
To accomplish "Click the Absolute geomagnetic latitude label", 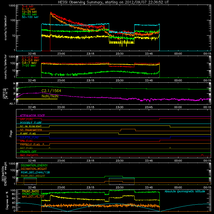I will tap(185, 192).
